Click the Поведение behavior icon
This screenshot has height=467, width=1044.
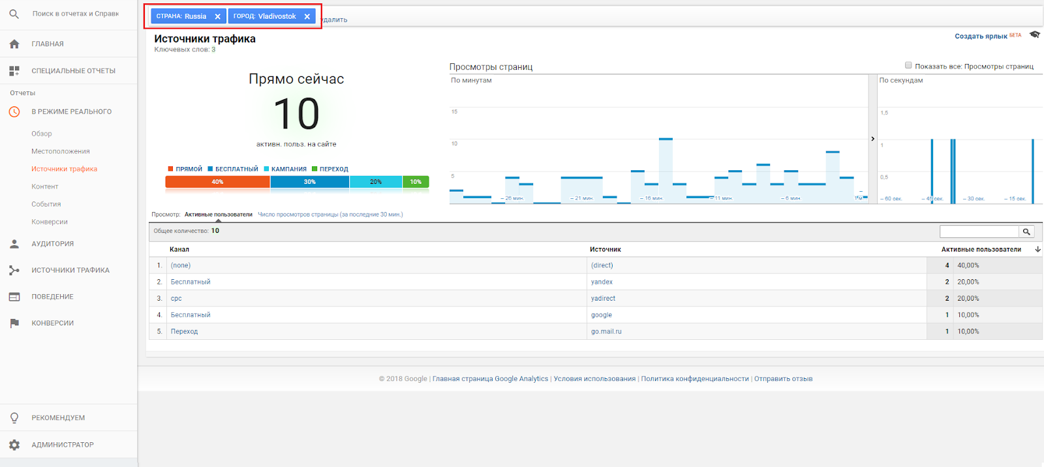coord(14,297)
